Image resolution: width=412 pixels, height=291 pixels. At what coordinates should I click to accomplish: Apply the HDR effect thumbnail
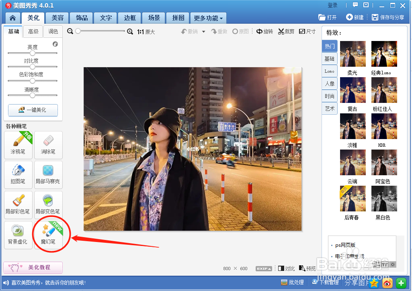tap(384, 126)
